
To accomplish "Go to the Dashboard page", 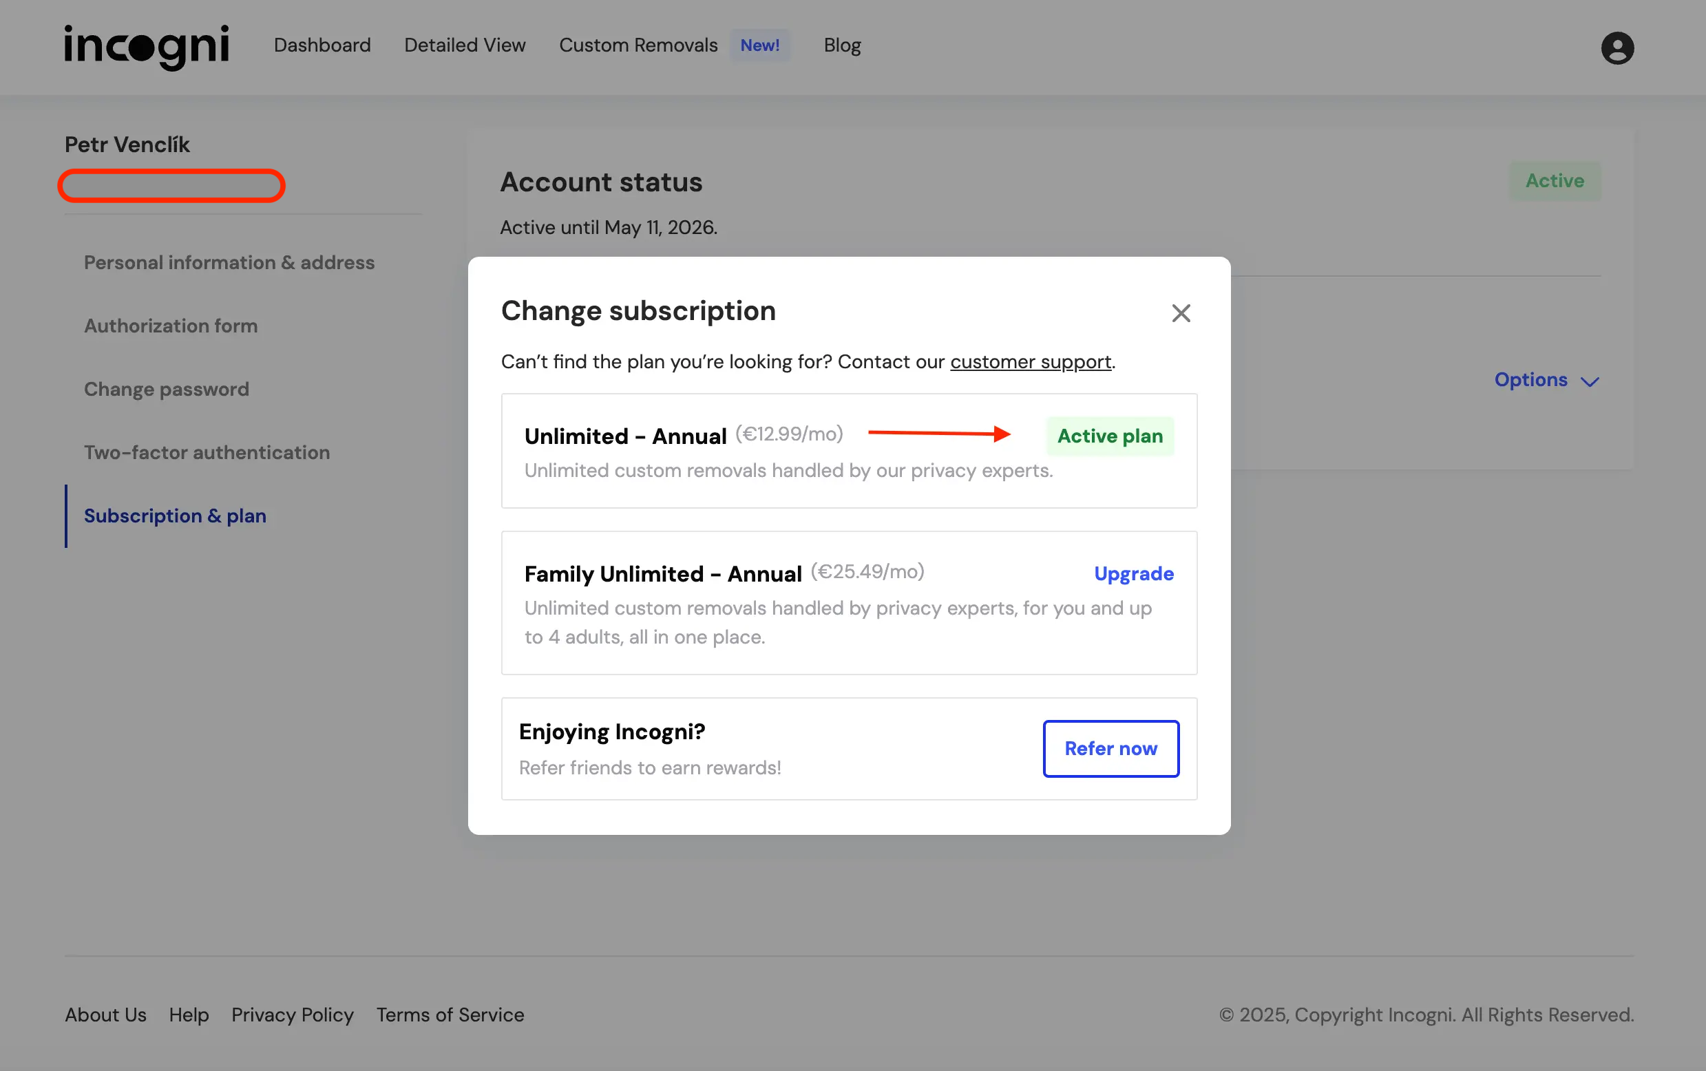I will tap(322, 45).
